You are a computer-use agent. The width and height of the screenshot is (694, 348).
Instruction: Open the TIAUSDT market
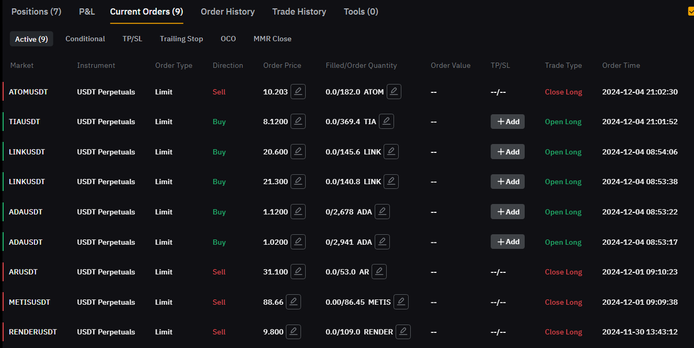(24, 122)
